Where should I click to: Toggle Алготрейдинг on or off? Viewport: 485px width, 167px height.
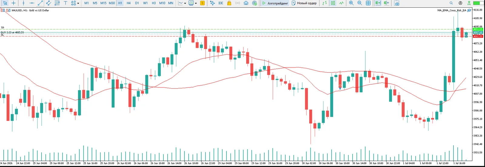[275, 3]
